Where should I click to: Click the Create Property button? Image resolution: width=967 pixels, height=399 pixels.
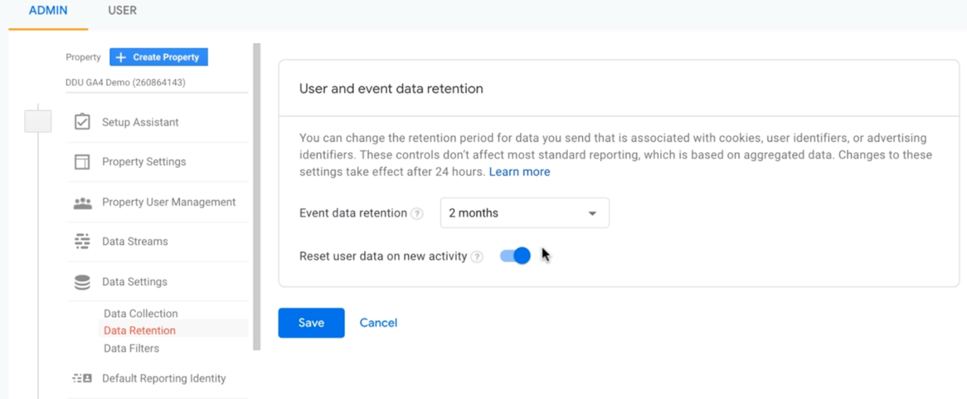pyautogui.click(x=158, y=57)
